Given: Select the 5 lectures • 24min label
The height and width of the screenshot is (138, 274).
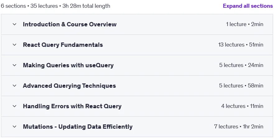Looking at the screenshot, I should 241,65.
